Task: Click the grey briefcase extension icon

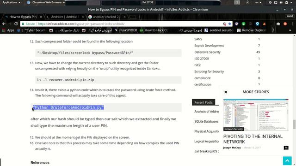Action: [278, 24]
